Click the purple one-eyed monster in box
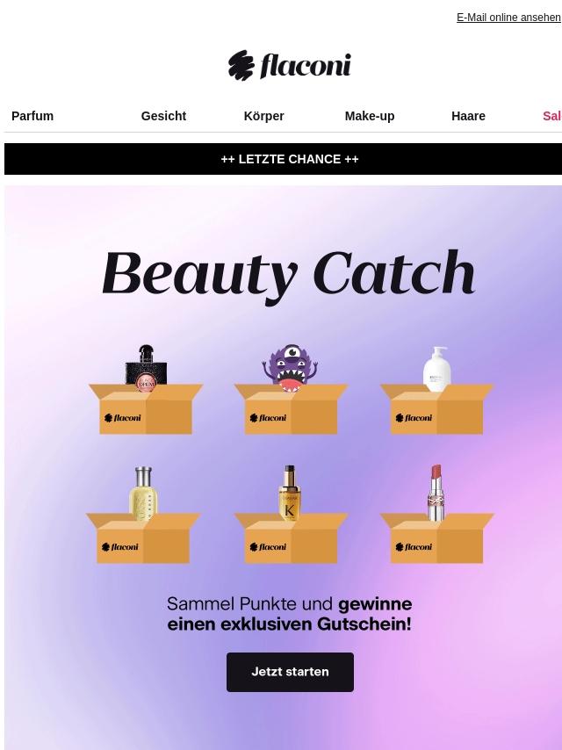Viewport: 562px width, 750px height. pos(290,367)
